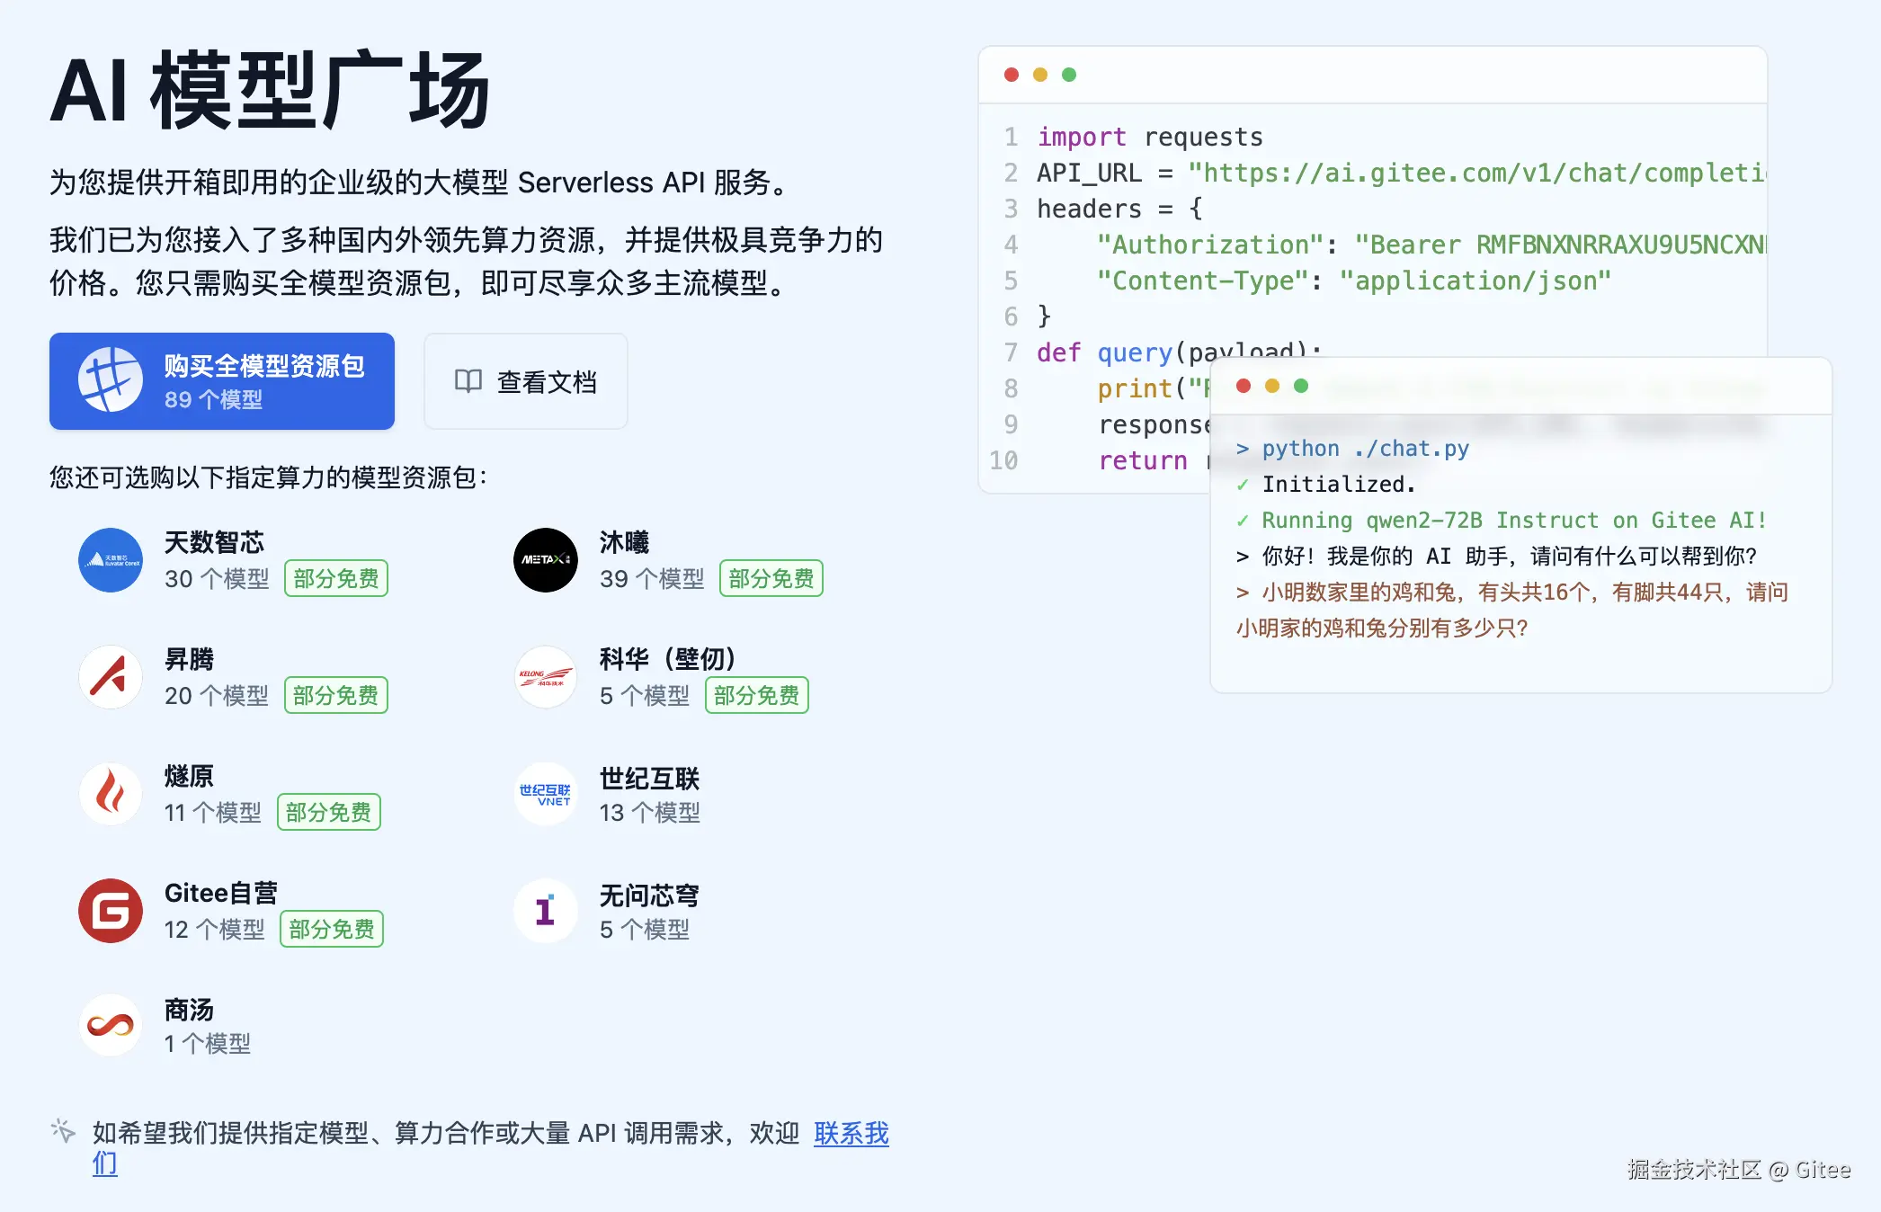Click the book icon beside 查看文档
The height and width of the screenshot is (1212, 1881).
468,381
